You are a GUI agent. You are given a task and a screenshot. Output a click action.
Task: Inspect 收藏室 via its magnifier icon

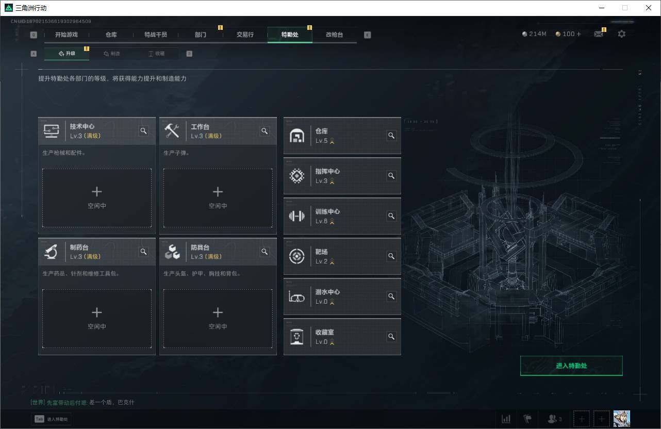pos(391,337)
